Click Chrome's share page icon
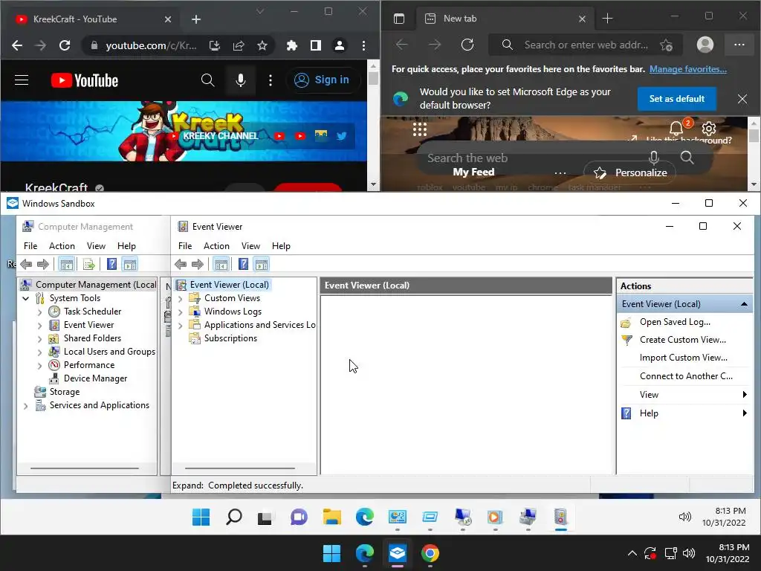The height and width of the screenshot is (571, 761). pos(239,45)
